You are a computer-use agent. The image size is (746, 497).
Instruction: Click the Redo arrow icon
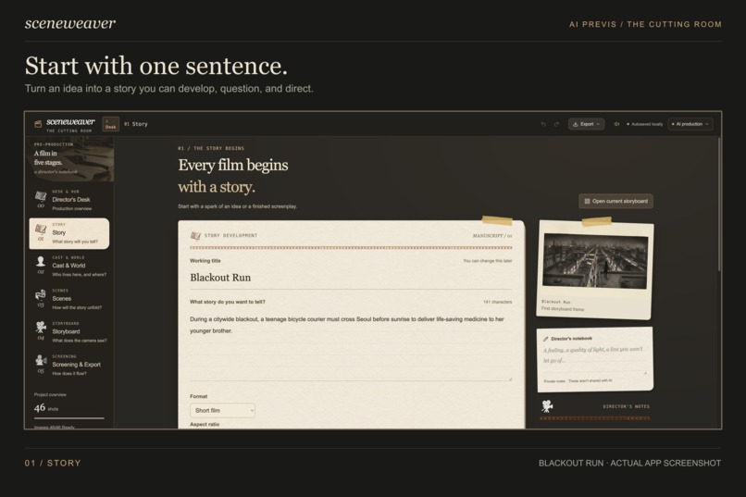point(556,124)
